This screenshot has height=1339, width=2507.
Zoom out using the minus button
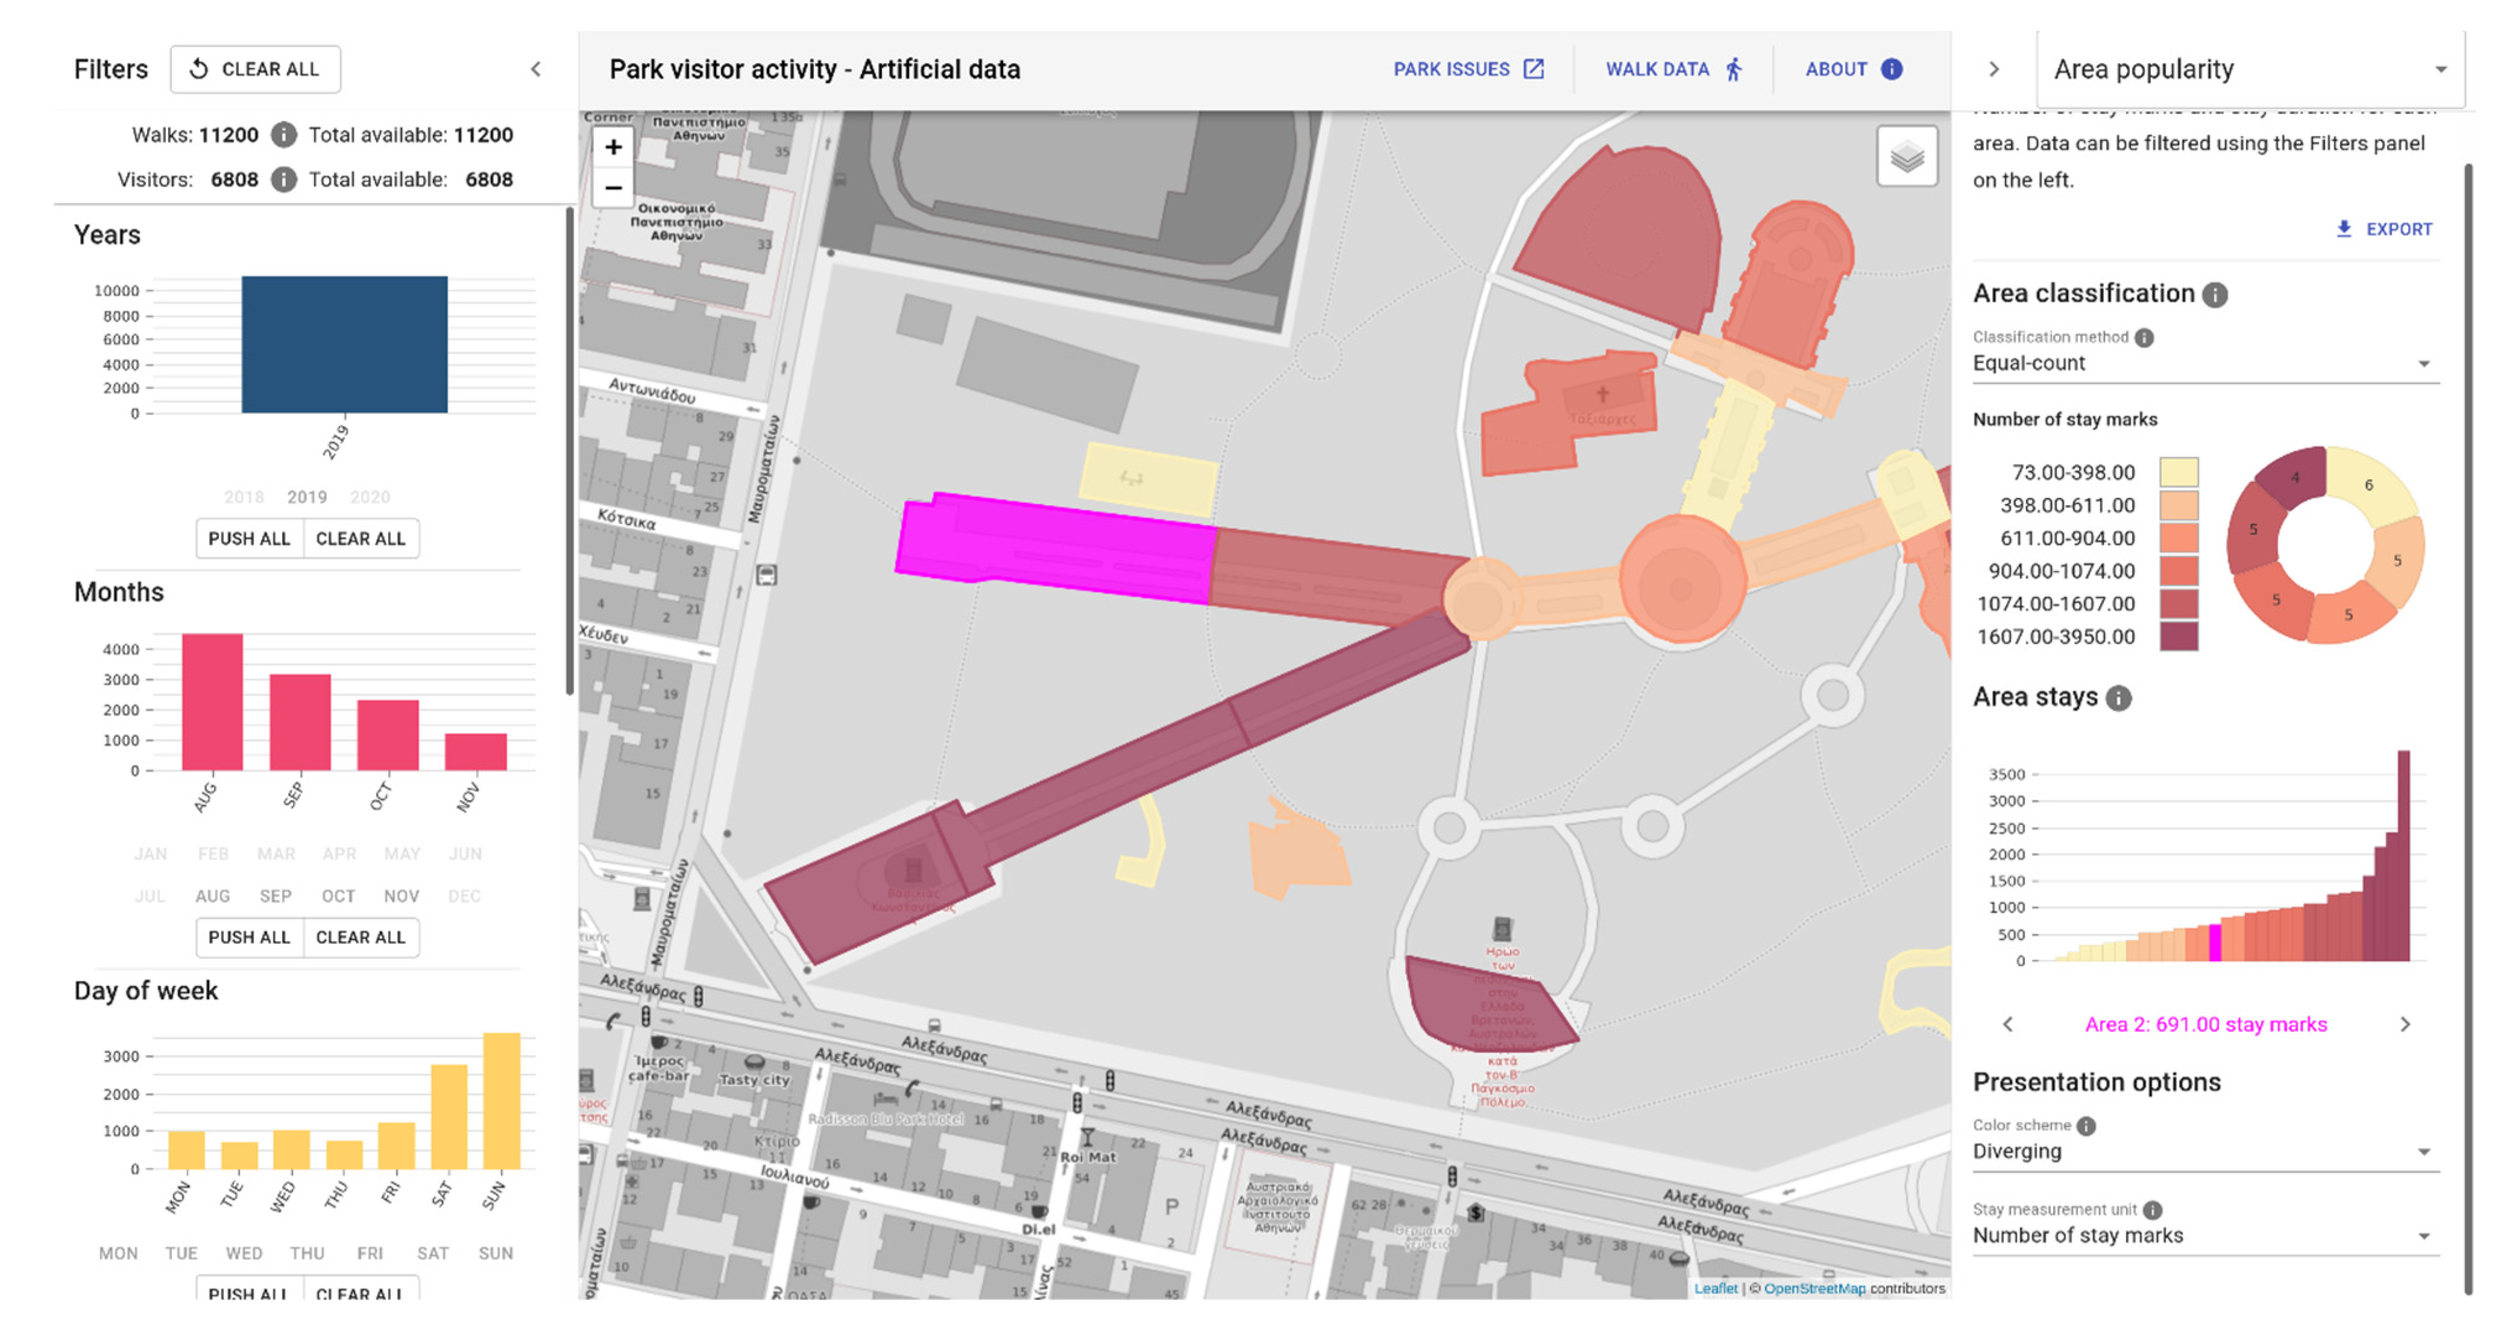click(x=614, y=187)
